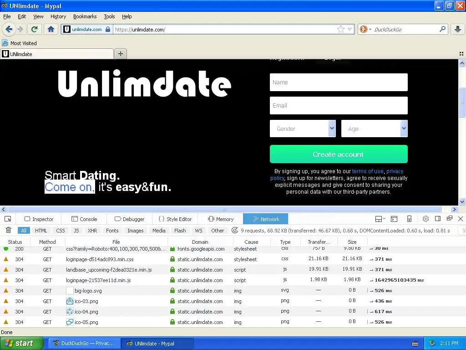Select the big-logo.svg request row
This screenshot has height=350, width=466.
(x=233, y=290)
